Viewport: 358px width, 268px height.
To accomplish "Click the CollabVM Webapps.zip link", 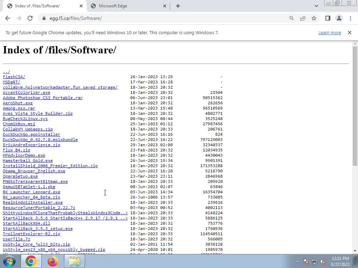I will (x=28, y=129).
